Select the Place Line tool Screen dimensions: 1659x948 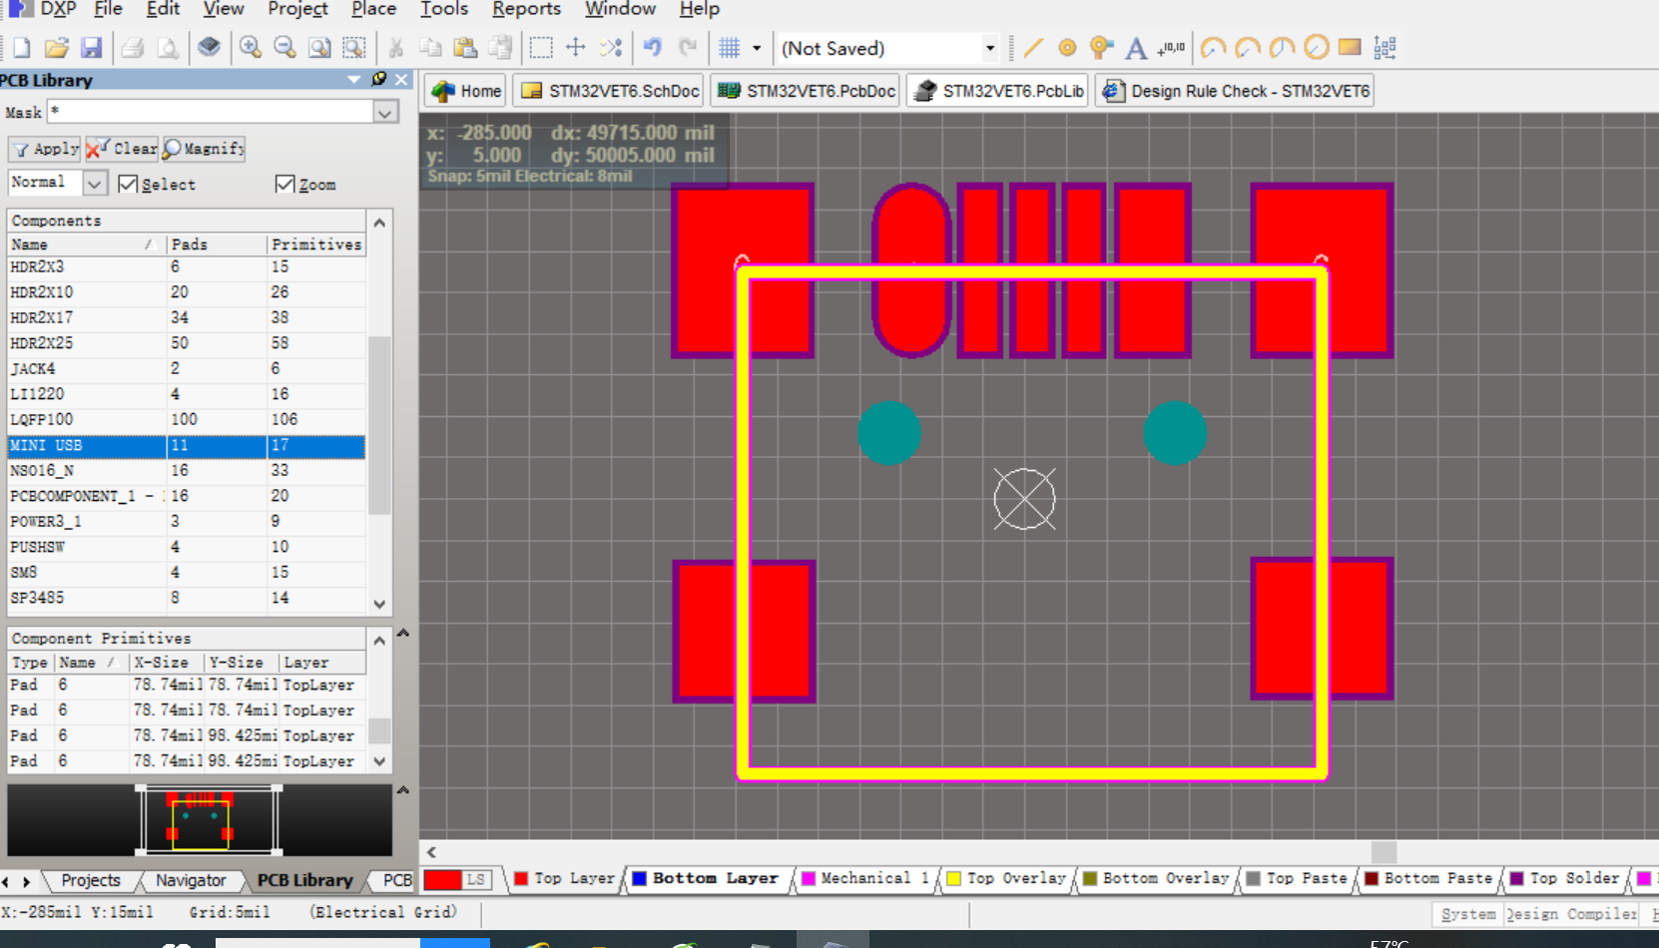tap(1033, 48)
